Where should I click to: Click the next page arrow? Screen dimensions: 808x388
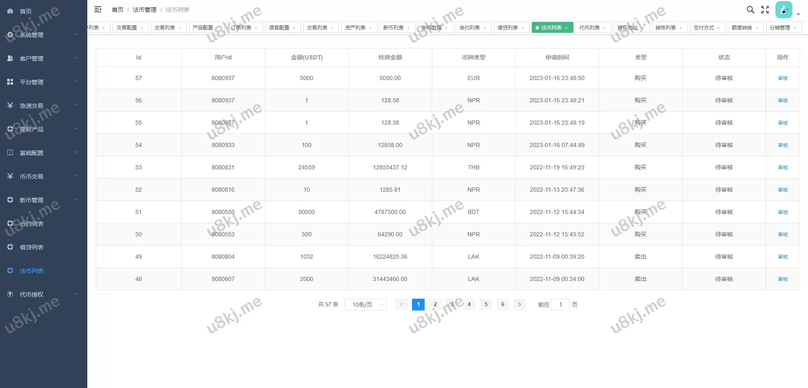520,305
